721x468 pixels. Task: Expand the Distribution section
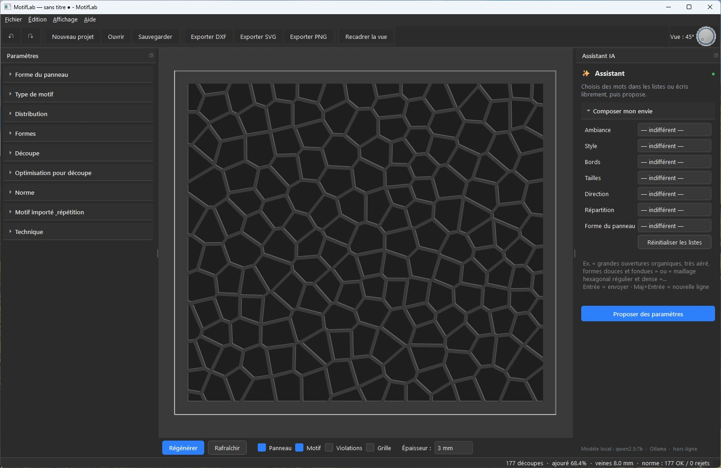click(x=78, y=114)
